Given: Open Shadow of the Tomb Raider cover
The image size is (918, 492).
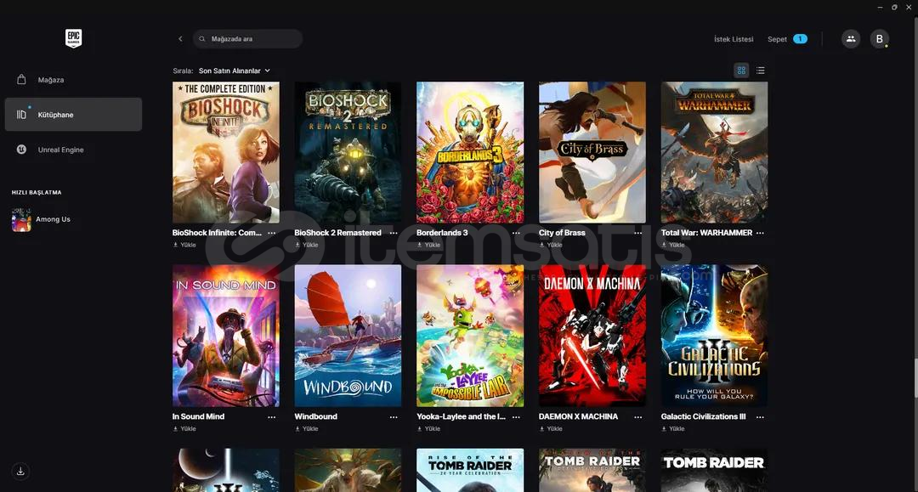Looking at the screenshot, I should pos(592,471).
